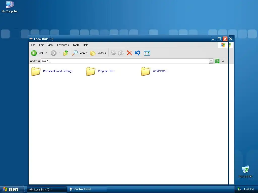Open the Back history dropdown arrow
Viewport: 258px width, 193px height.
(47, 53)
